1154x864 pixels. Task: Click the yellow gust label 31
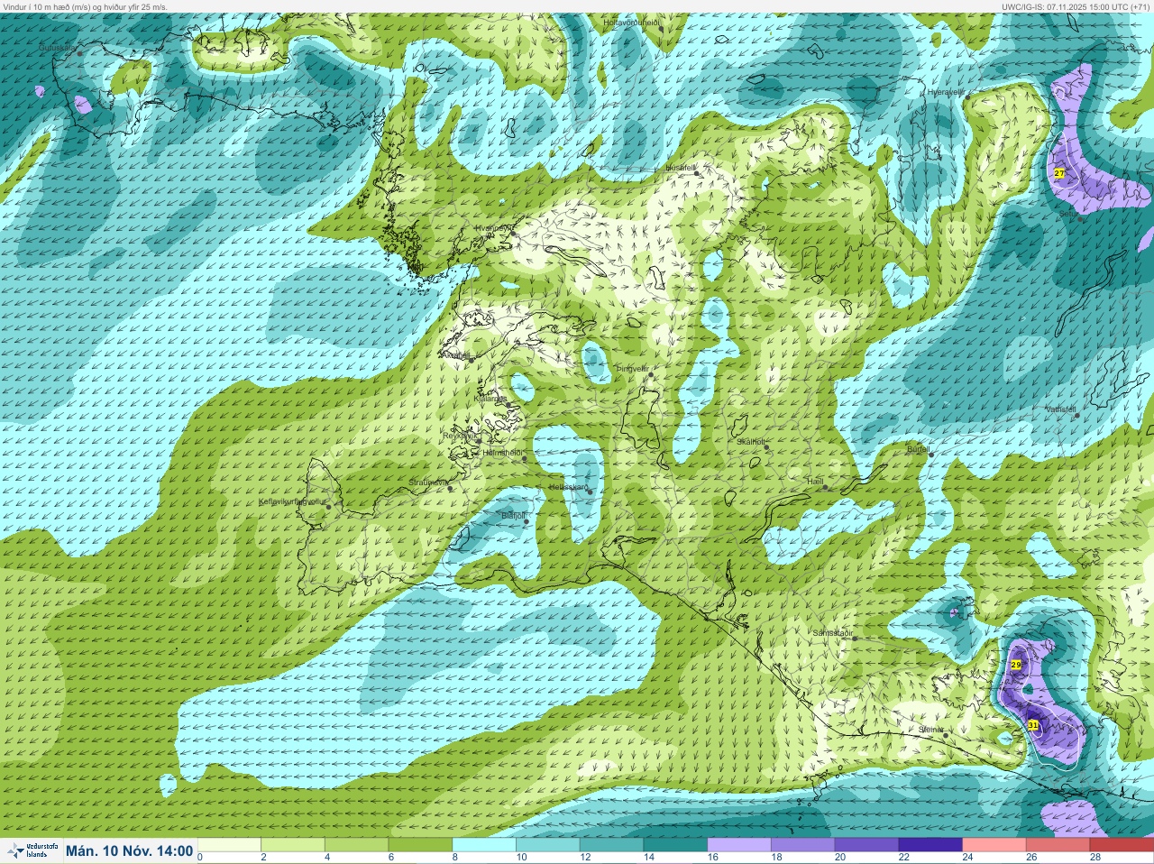(x=1033, y=724)
